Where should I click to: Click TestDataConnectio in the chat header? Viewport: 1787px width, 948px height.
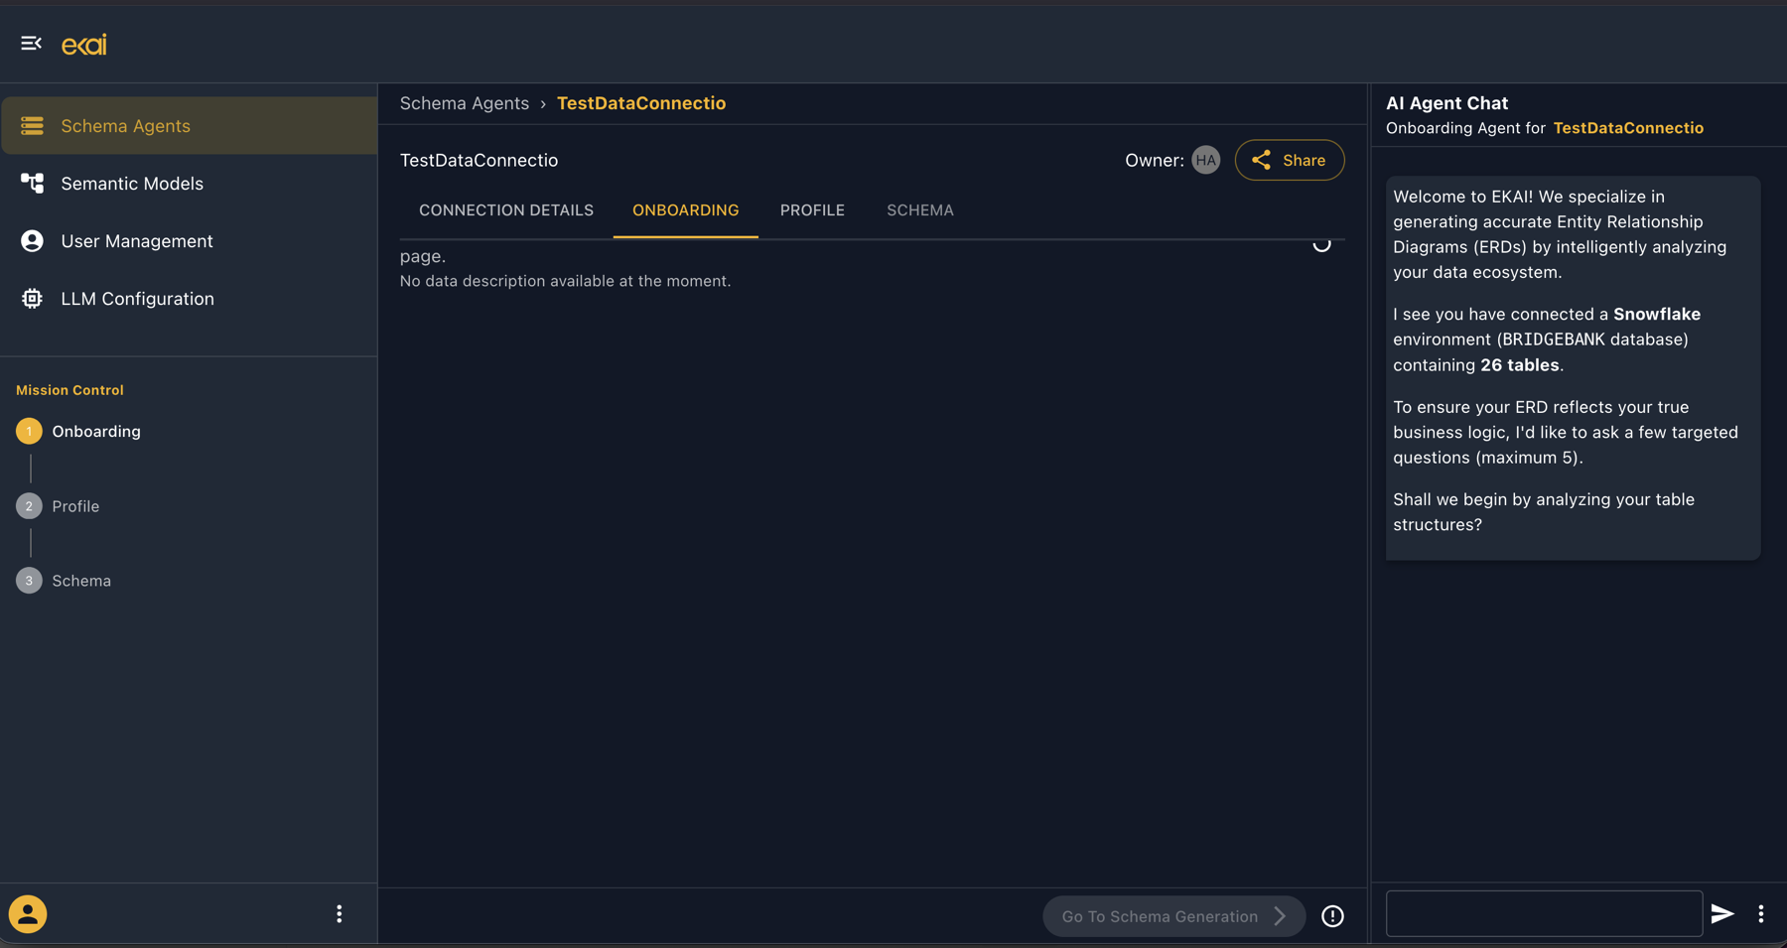click(x=1628, y=128)
